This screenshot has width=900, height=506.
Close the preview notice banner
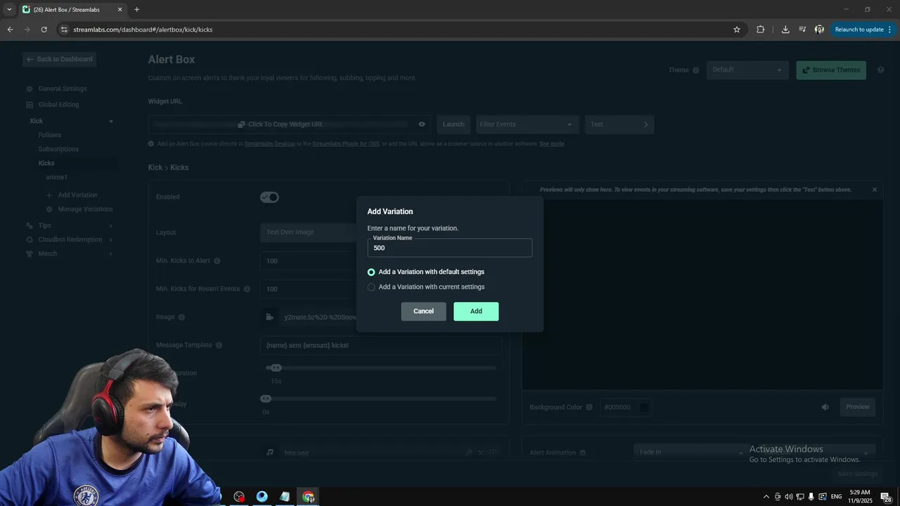coord(875,190)
